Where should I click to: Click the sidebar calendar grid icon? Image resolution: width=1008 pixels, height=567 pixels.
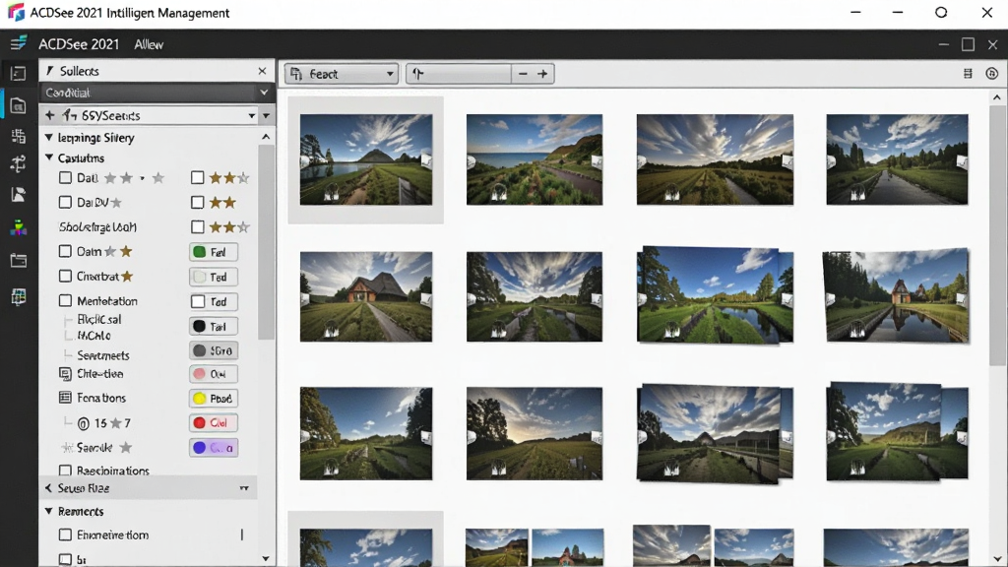[x=18, y=296]
